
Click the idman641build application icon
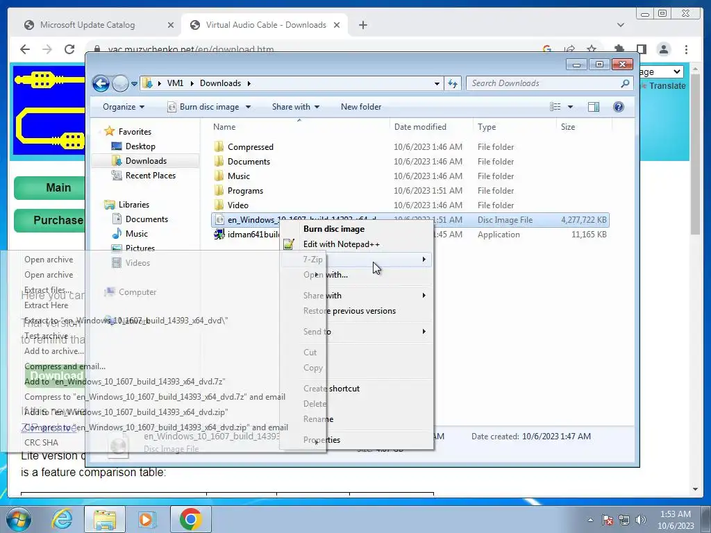tap(219, 235)
